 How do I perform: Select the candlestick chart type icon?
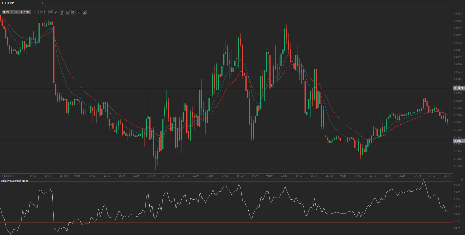click(56, 12)
